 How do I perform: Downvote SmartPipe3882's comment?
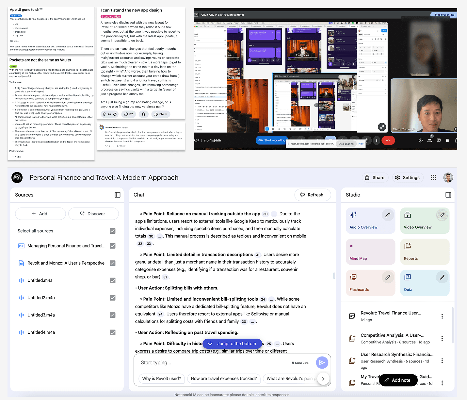(113, 146)
